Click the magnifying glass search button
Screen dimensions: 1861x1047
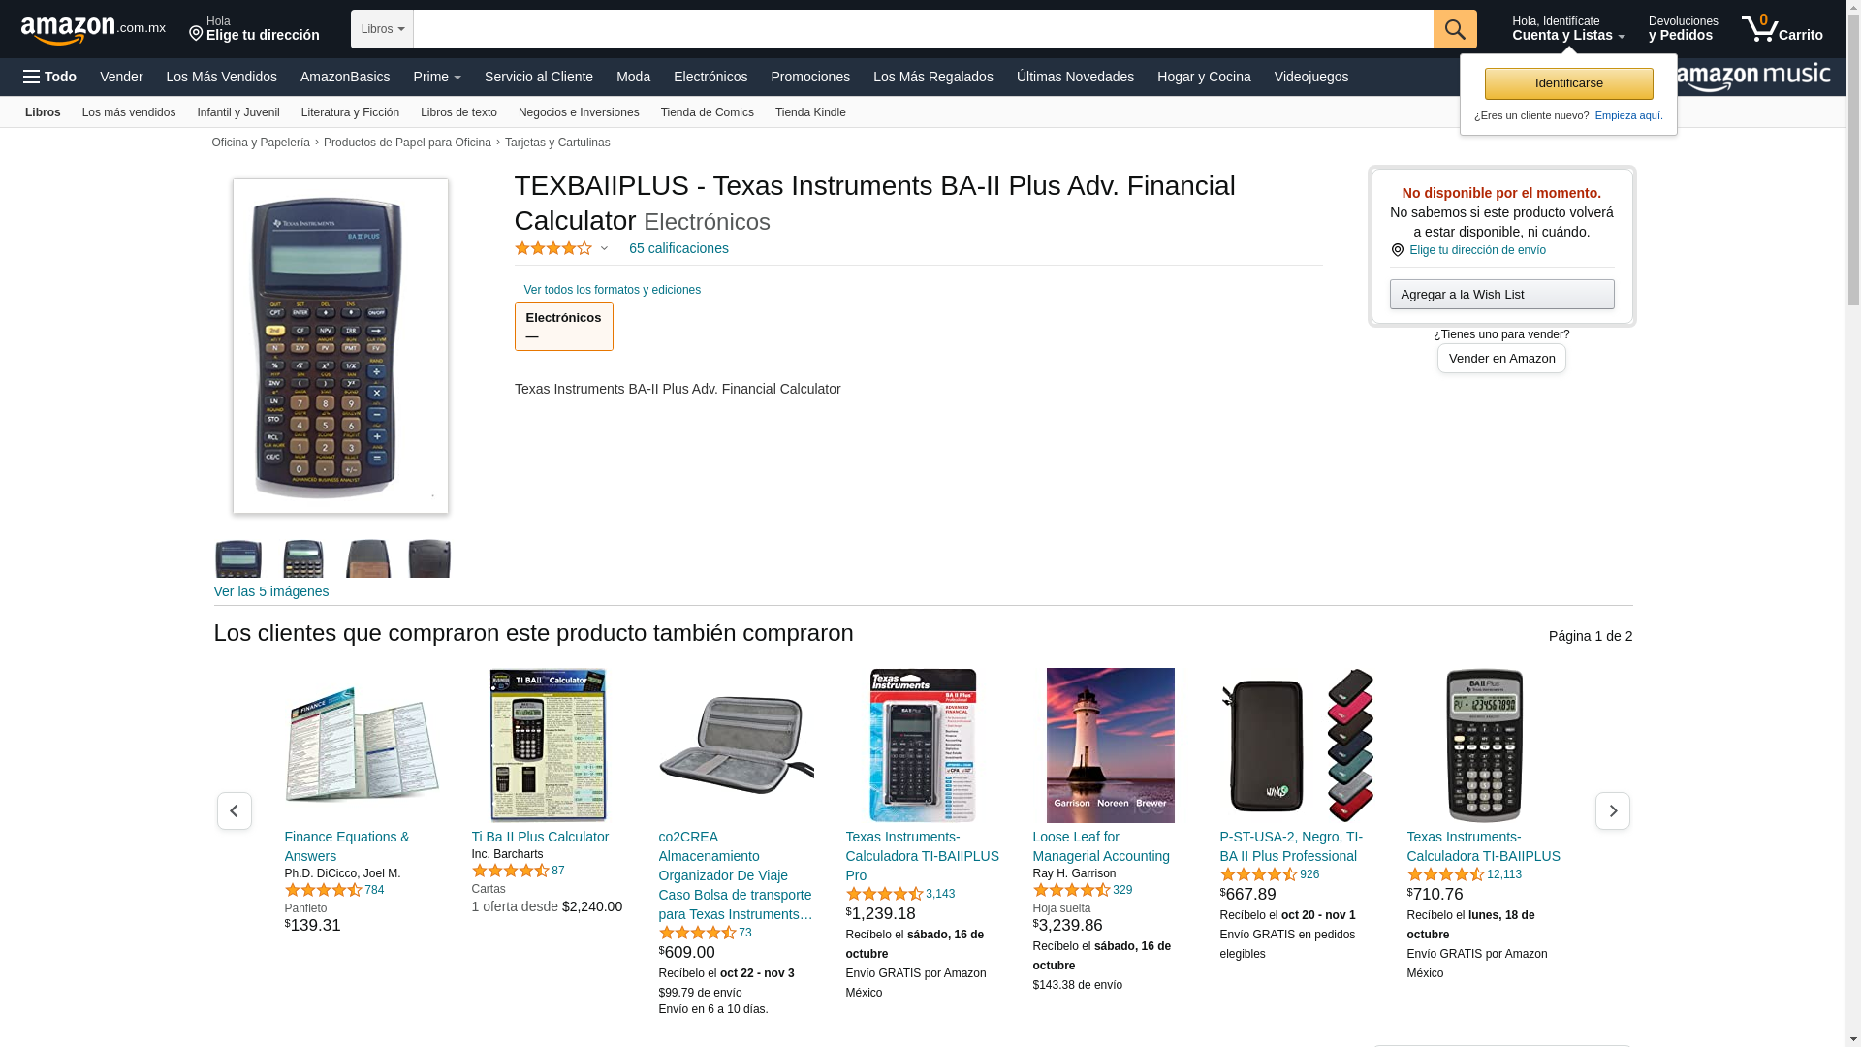(x=1454, y=29)
